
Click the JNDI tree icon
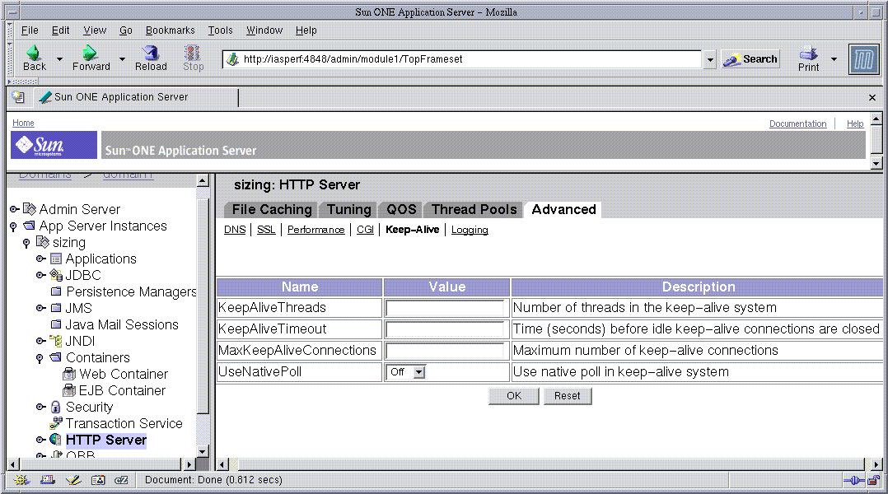[55, 341]
